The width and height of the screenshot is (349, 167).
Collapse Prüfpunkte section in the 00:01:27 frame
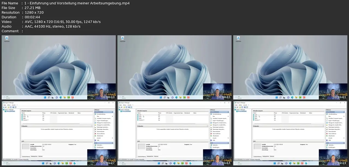pos(92,126)
